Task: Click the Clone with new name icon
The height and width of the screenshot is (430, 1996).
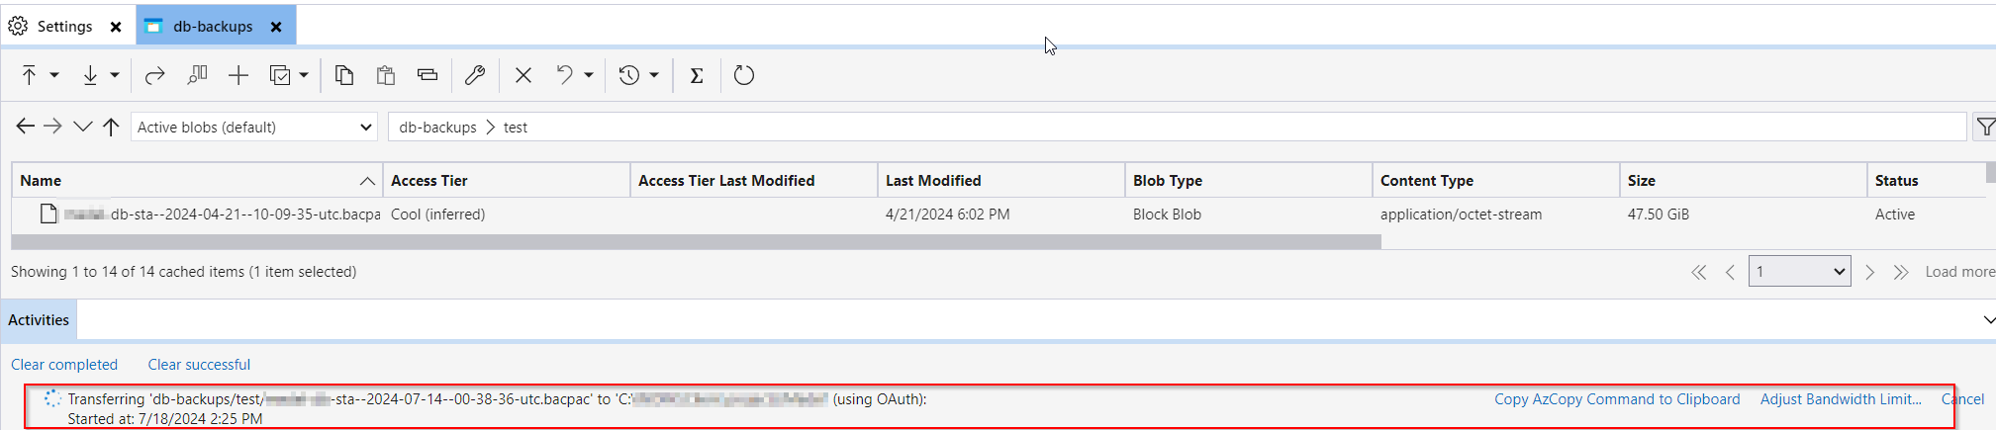Action: pyautogui.click(x=197, y=75)
